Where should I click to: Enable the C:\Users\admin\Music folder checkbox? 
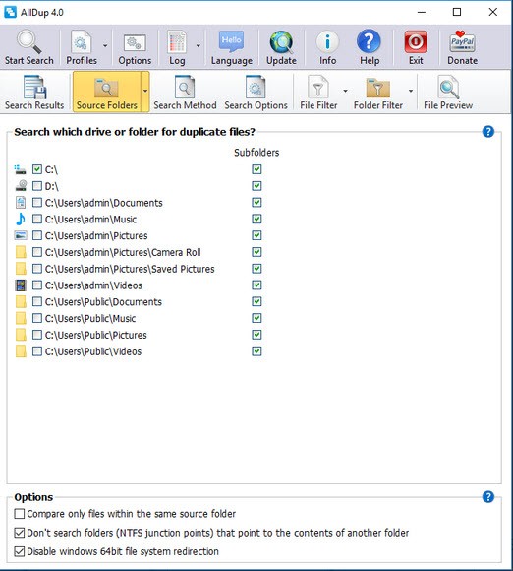coord(37,219)
